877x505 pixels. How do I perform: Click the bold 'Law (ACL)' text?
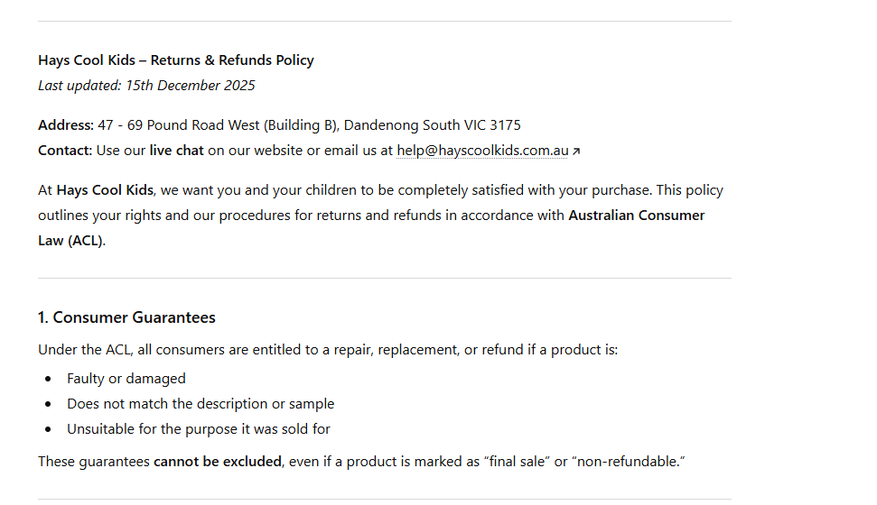click(x=70, y=241)
